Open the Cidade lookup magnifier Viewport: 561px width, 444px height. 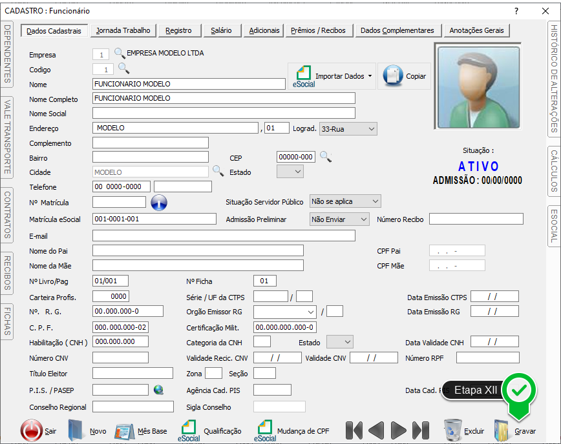coord(218,171)
